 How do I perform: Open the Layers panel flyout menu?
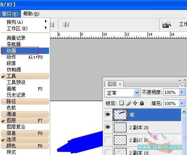click(x=184, y=86)
